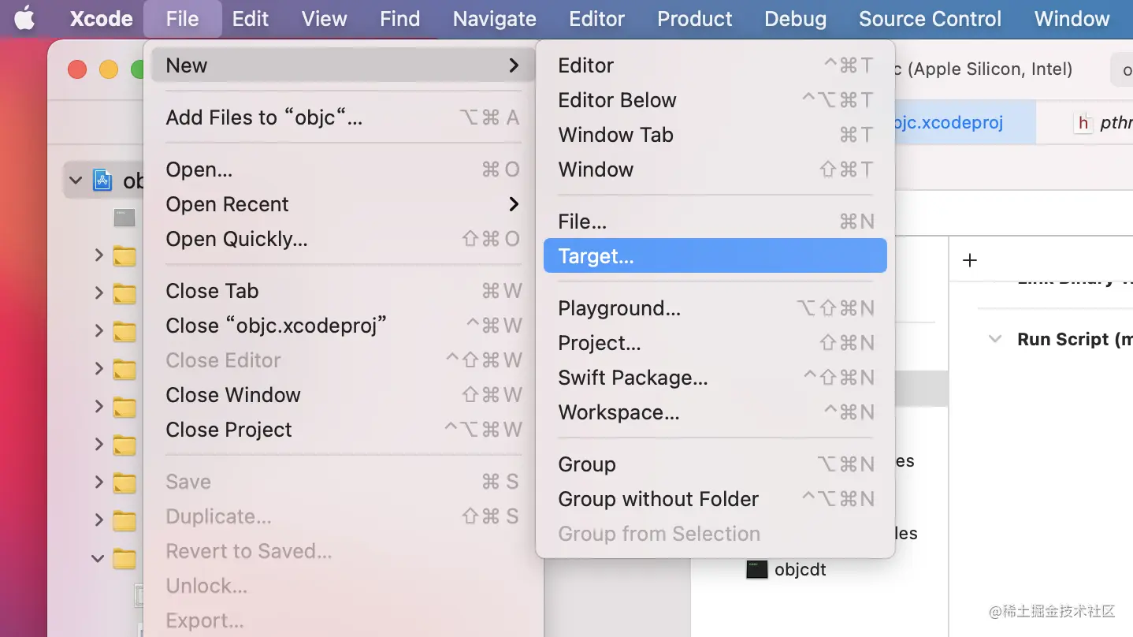Select File… in New submenu
Viewport: 1133px width, 637px height.
[x=715, y=222]
